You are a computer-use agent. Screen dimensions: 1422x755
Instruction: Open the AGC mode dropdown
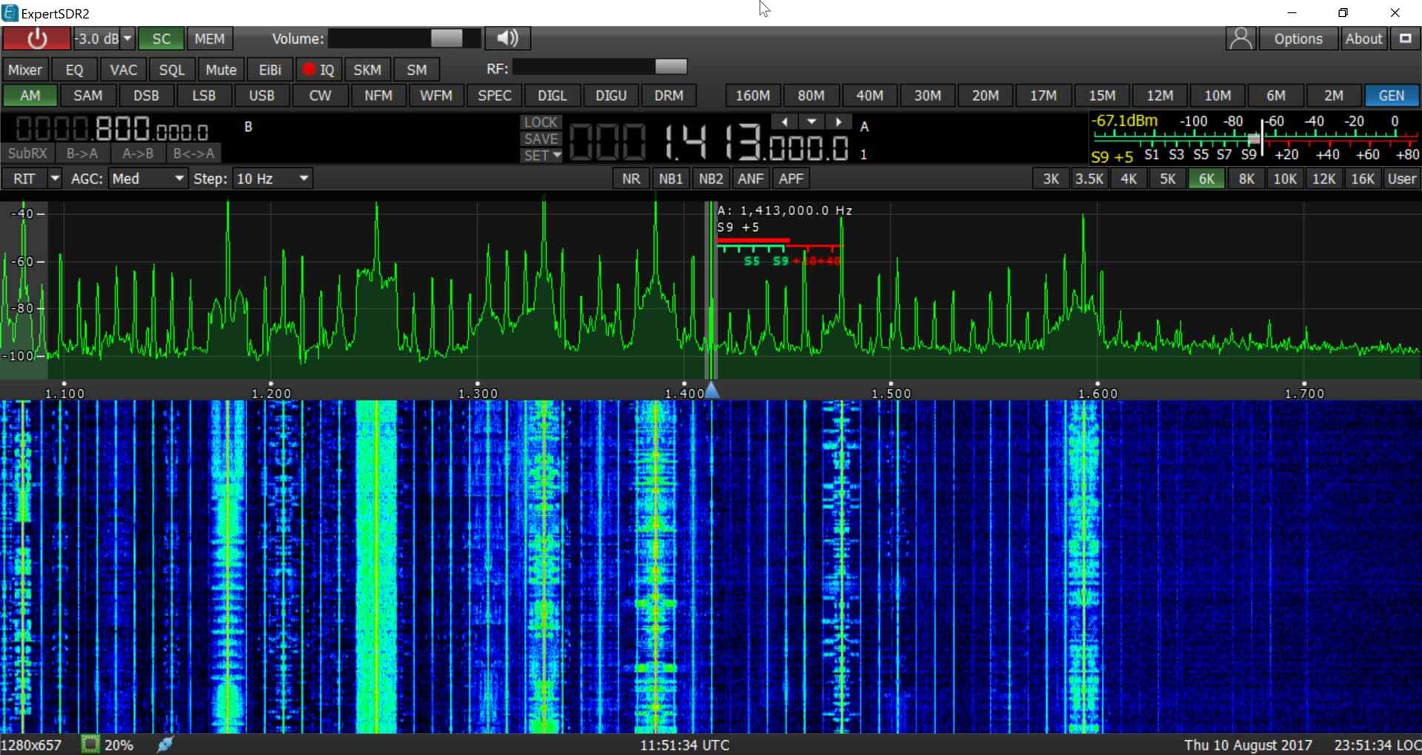[148, 178]
